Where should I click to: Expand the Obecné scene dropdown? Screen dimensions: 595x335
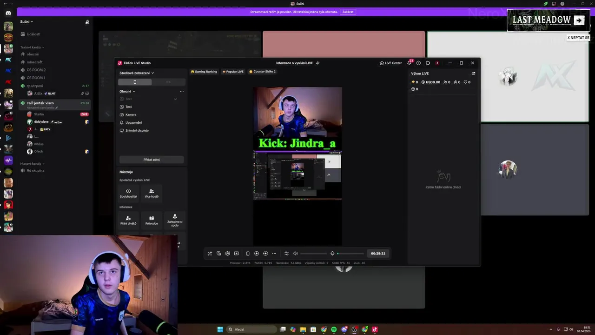pos(127,91)
